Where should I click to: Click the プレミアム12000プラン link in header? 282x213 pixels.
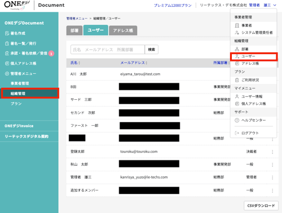click(x=173, y=5)
